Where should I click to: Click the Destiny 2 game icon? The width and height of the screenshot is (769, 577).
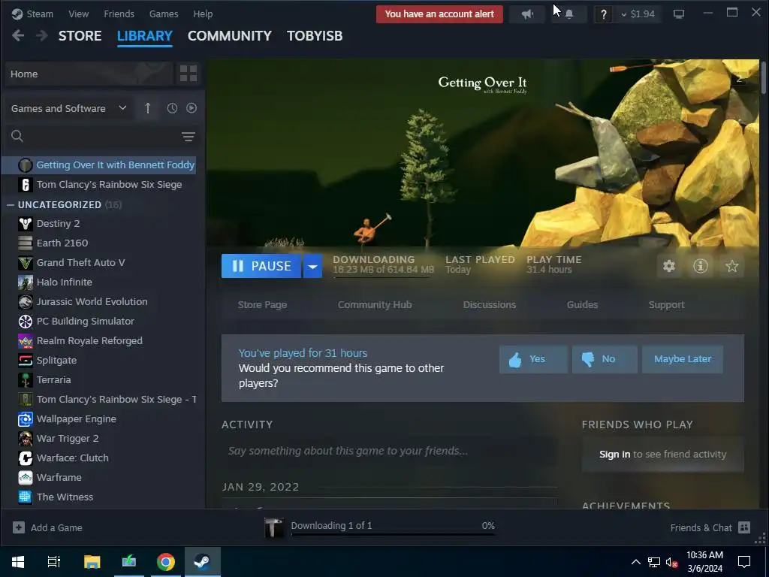click(x=26, y=224)
